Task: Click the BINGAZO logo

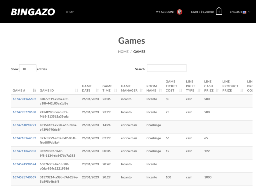Action: [32, 11]
